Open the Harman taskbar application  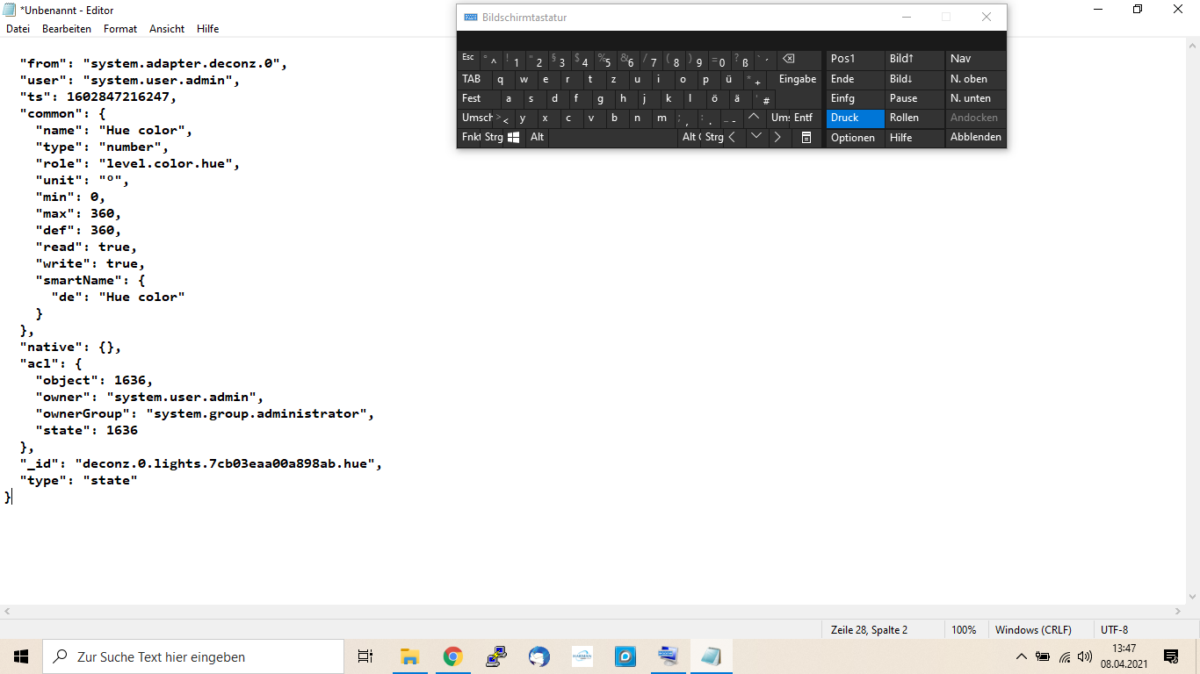582,656
